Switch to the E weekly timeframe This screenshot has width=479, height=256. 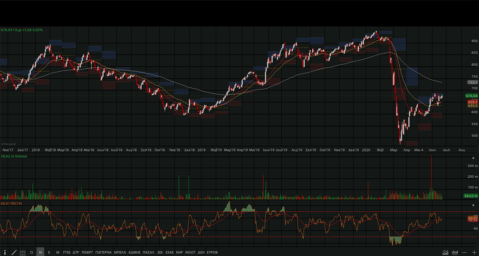click(49, 252)
